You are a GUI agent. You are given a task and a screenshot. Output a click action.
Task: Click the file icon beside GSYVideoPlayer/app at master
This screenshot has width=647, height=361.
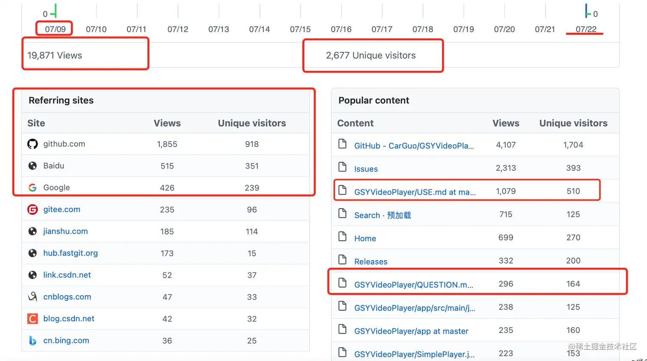pos(342,329)
